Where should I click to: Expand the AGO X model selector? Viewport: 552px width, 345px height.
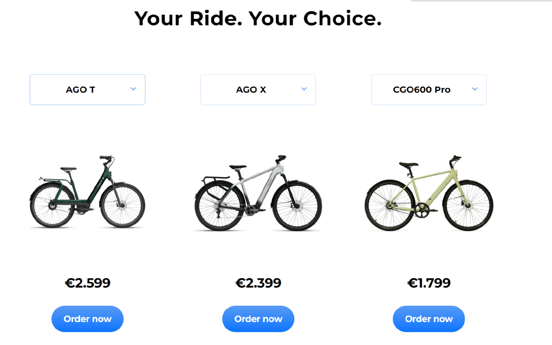click(x=258, y=90)
